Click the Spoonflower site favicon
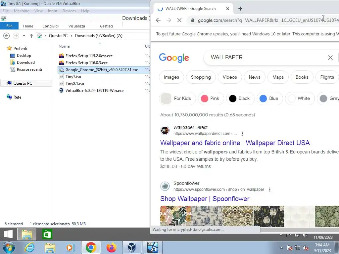Image resolution: width=339 pixels, height=254 pixels. pos(165,186)
